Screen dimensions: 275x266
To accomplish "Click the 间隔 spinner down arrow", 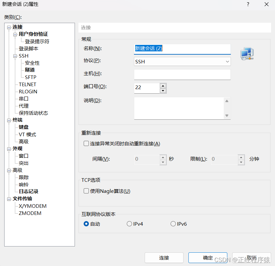I will pos(163,162).
